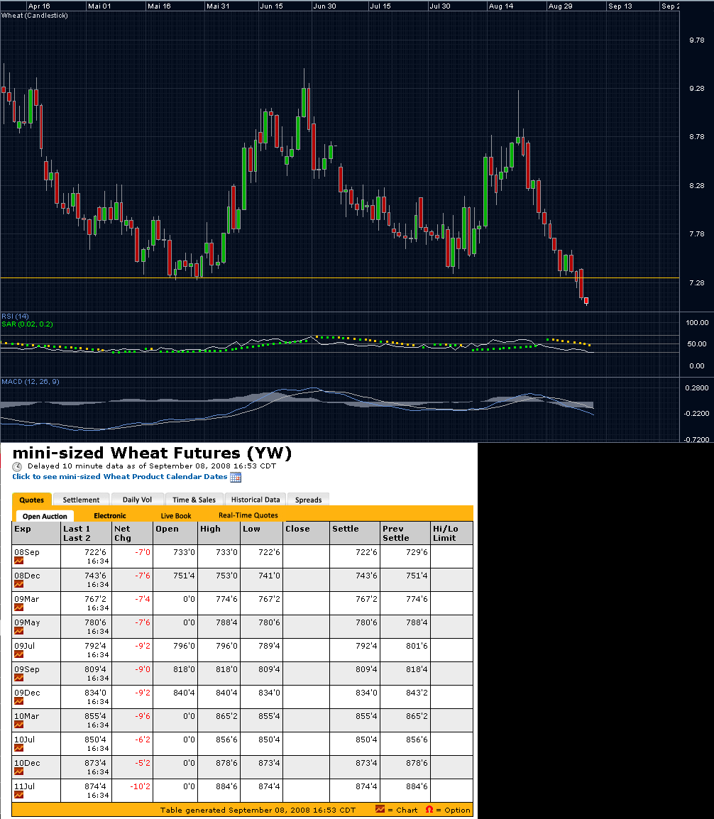Open the Live Book sub-tab
The height and width of the screenshot is (819, 714).
(x=176, y=515)
